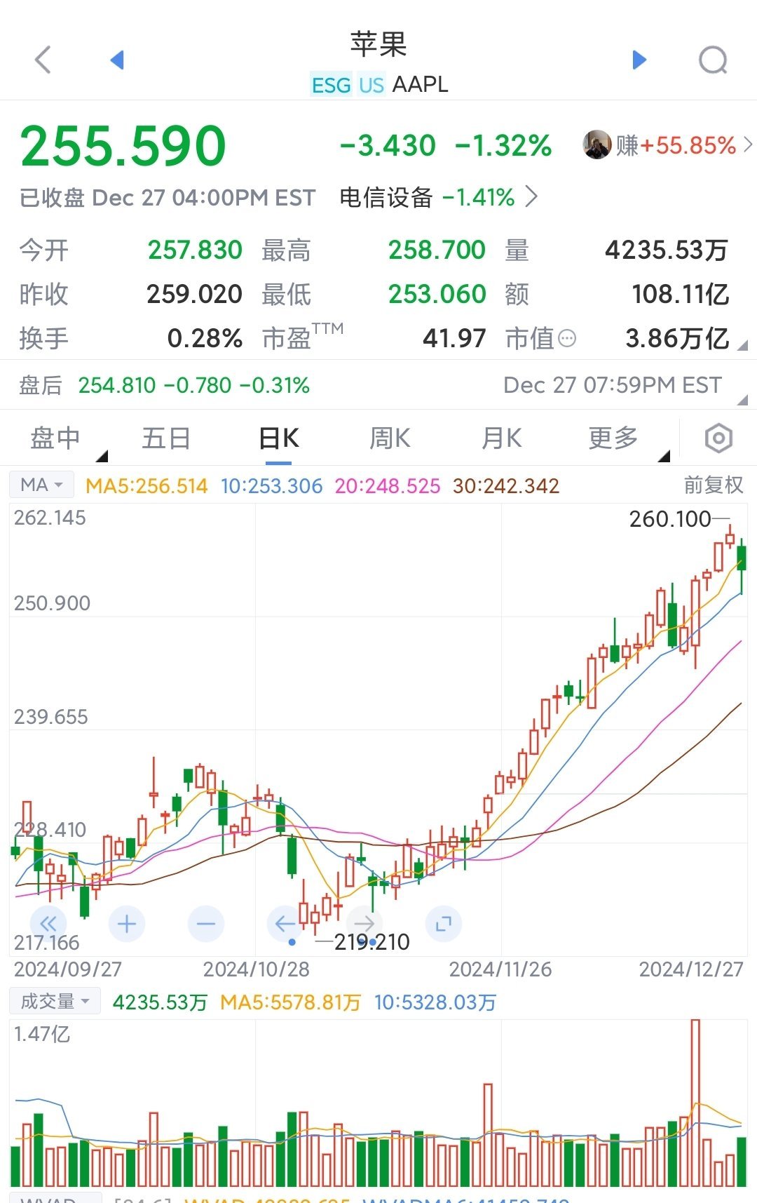Tap the tallest volume bar
Viewport: 757px width, 1203px height.
(695, 1103)
